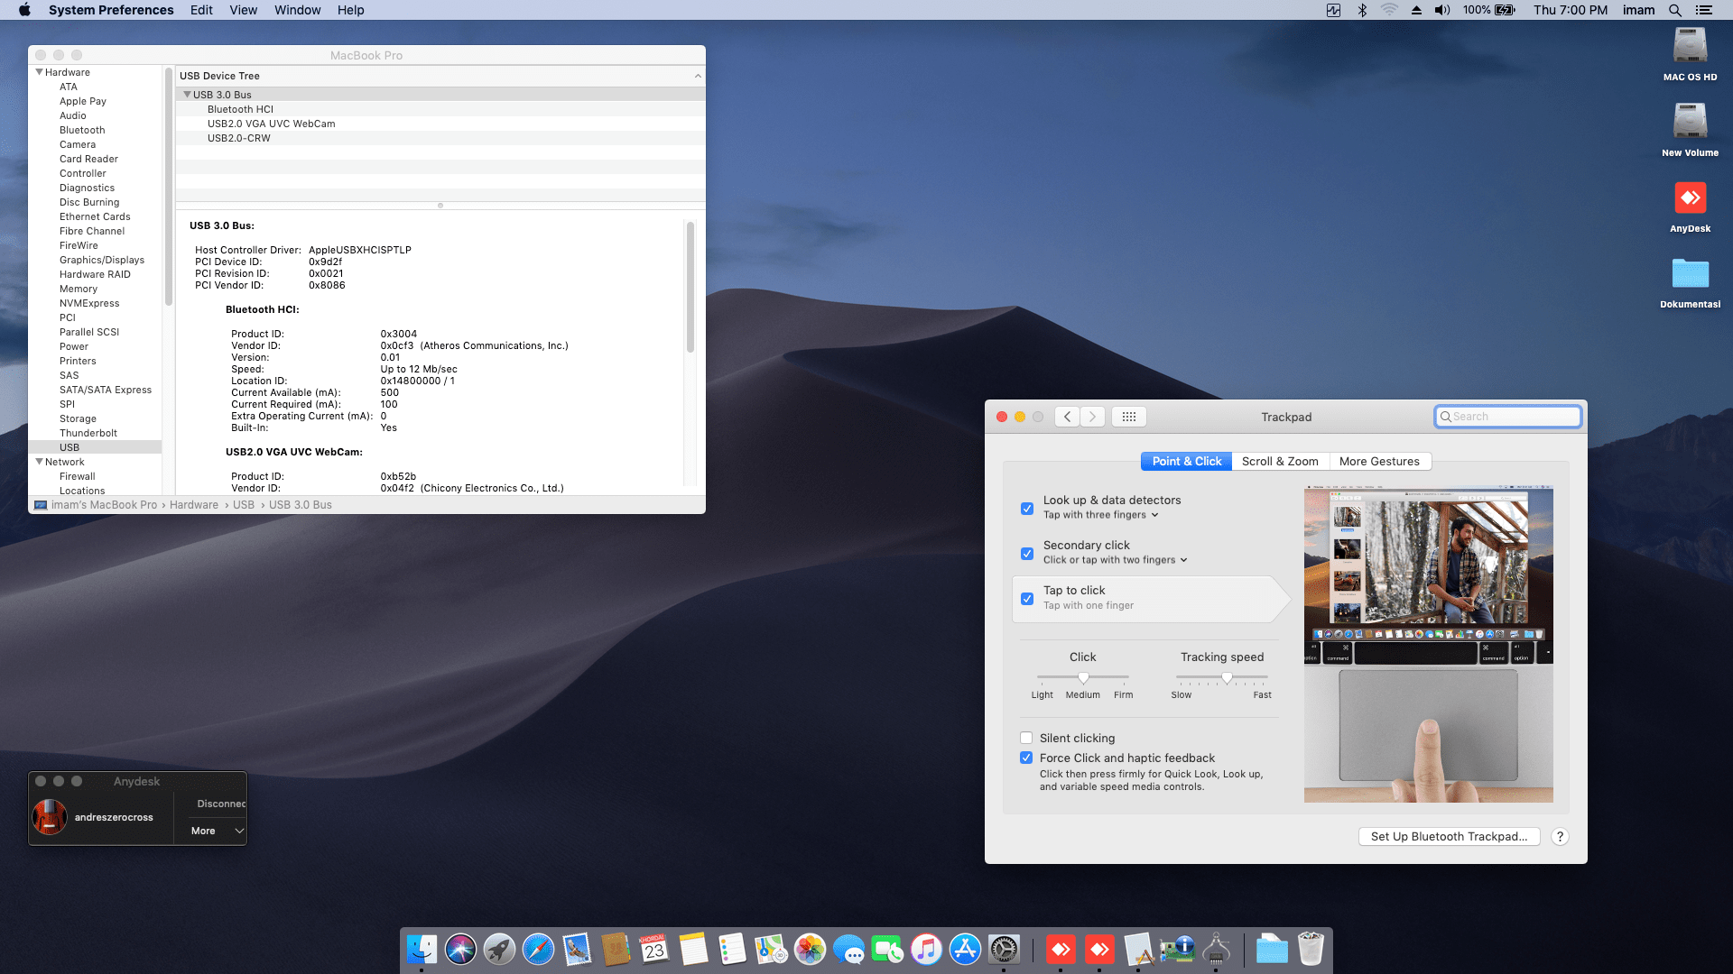Open Calendar from the dock
Viewport: 1733px width, 974px height.
tap(654, 949)
